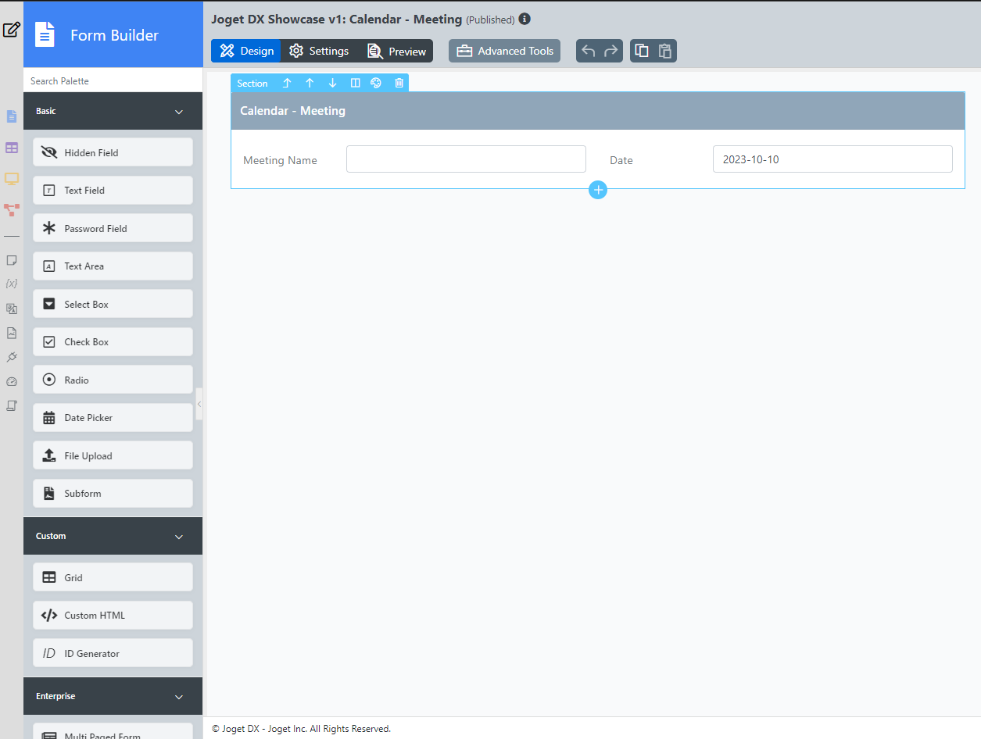981x739 pixels.
Task: Paste element from clipboard
Action: click(665, 51)
